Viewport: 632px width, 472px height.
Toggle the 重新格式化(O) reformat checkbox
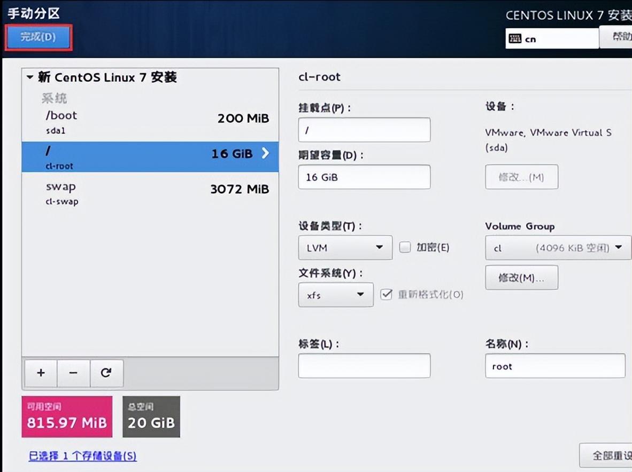pos(386,294)
